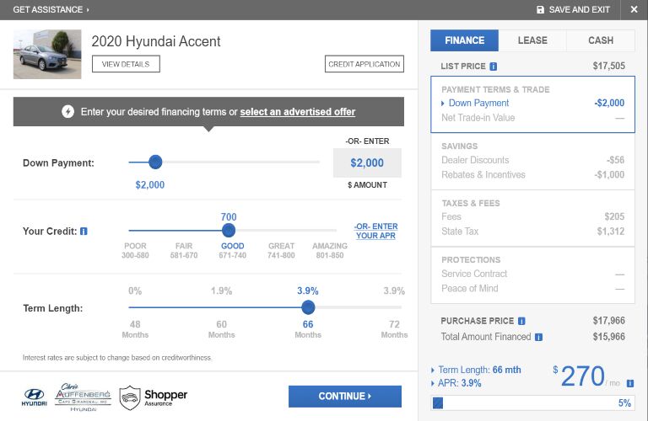Viewport: 648px width, 421px height.
Task: Click the Hyundai logo
Action: click(35, 397)
